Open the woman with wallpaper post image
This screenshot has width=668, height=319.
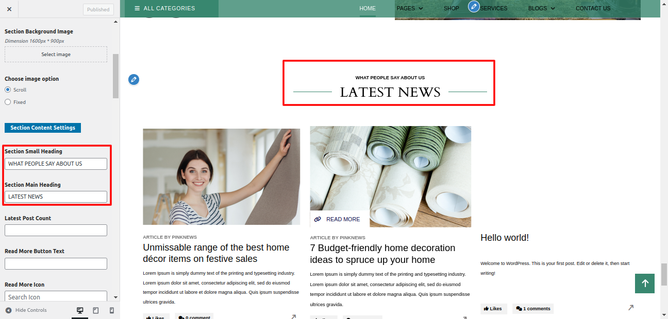click(x=222, y=176)
